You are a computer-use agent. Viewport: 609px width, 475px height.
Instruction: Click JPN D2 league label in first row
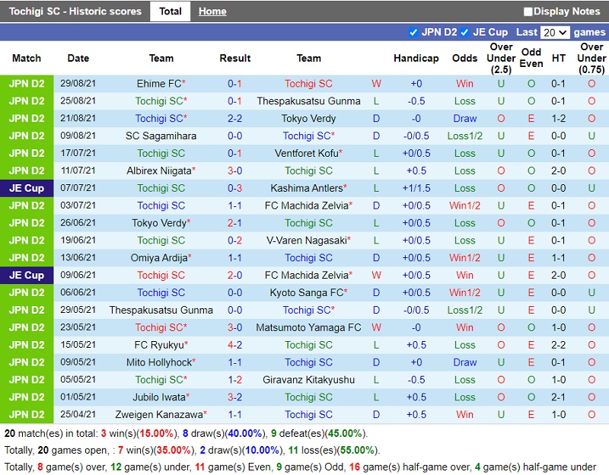click(x=27, y=84)
